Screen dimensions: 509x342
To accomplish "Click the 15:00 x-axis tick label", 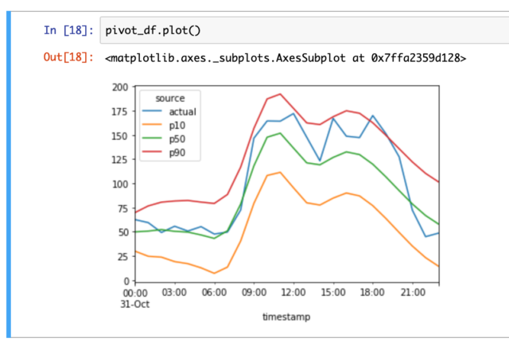I will pyautogui.click(x=333, y=293).
